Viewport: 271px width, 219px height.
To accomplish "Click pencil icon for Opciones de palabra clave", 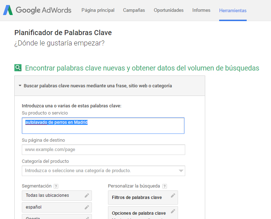I will [173, 211].
